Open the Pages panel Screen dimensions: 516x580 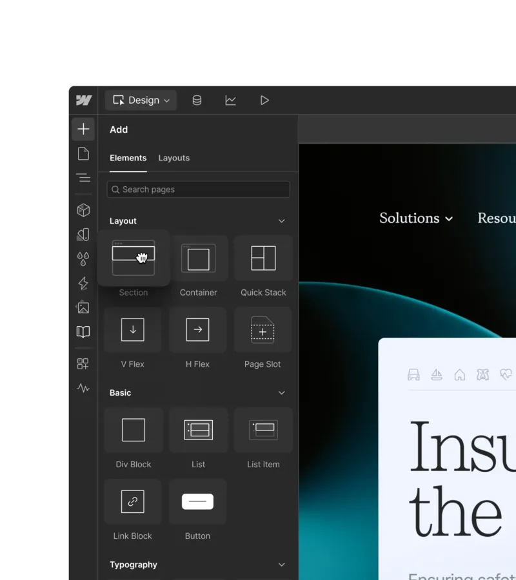[x=83, y=153]
